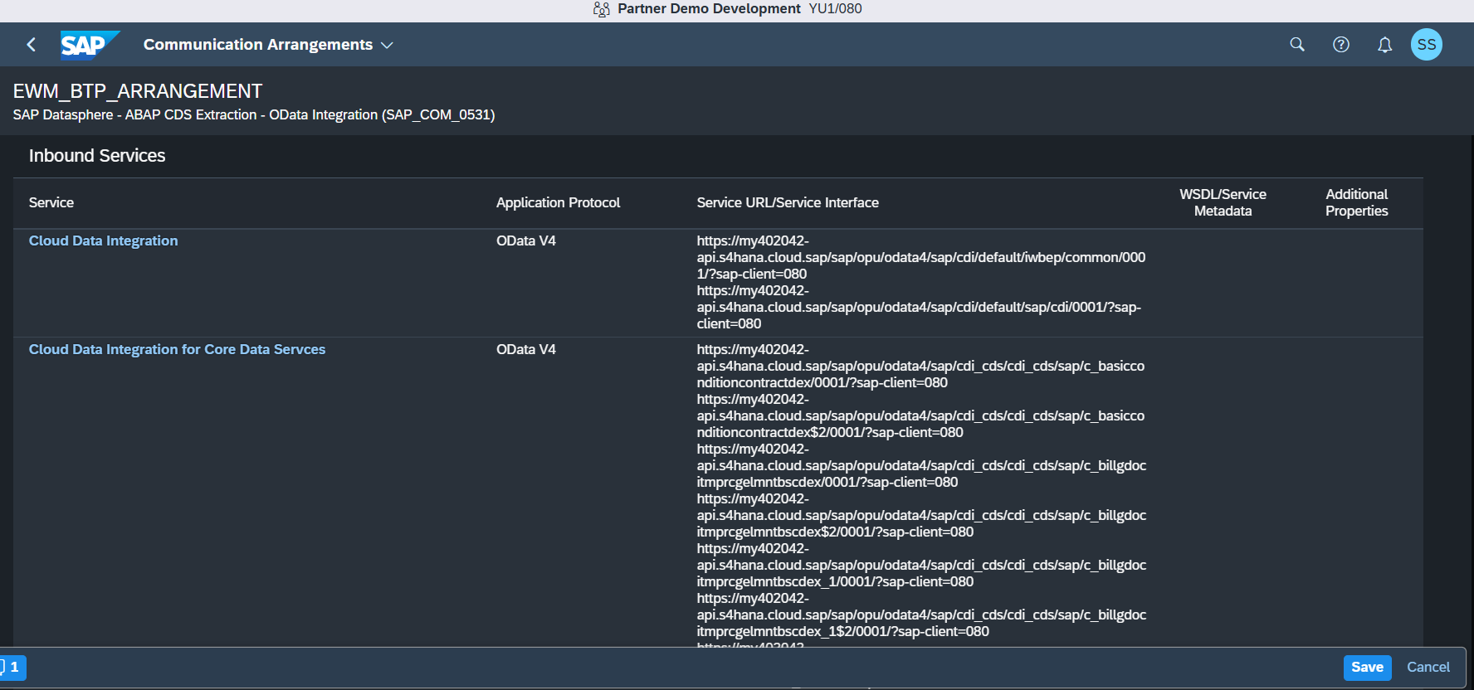Click the c_billgdocitmprcgelmntbscdex_1/0001 URL
1474x690 pixels.
921,565
